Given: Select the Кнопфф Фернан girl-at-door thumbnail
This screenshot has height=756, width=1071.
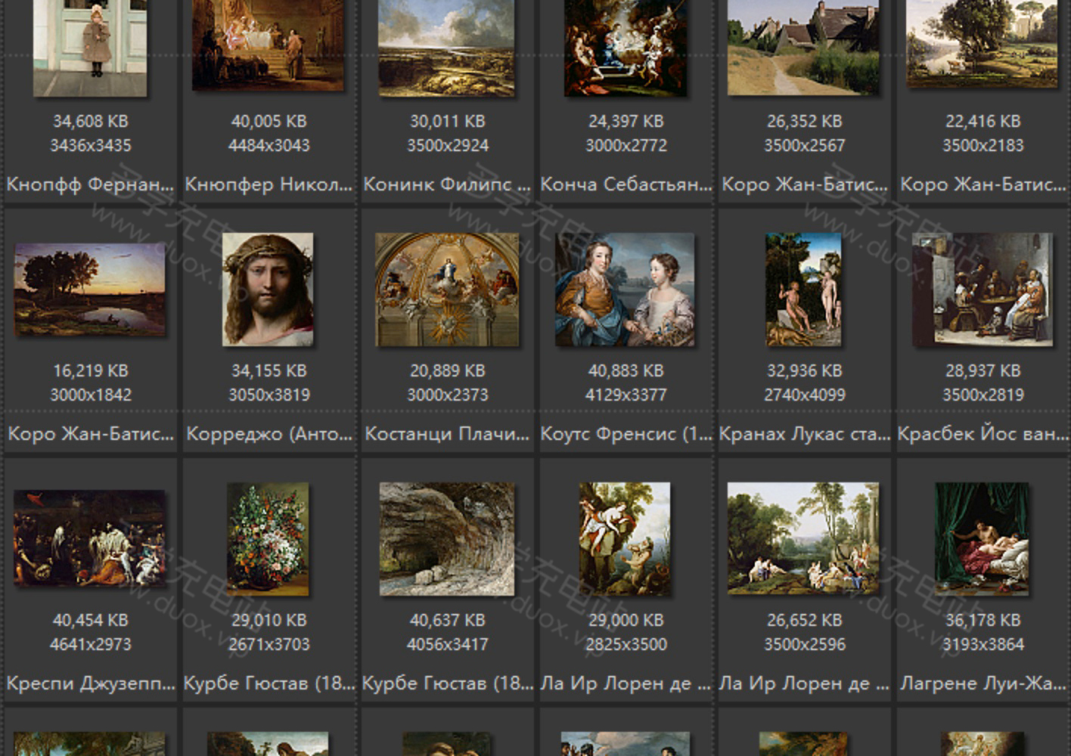Looking at the screenshot, I should coord(90,47).
